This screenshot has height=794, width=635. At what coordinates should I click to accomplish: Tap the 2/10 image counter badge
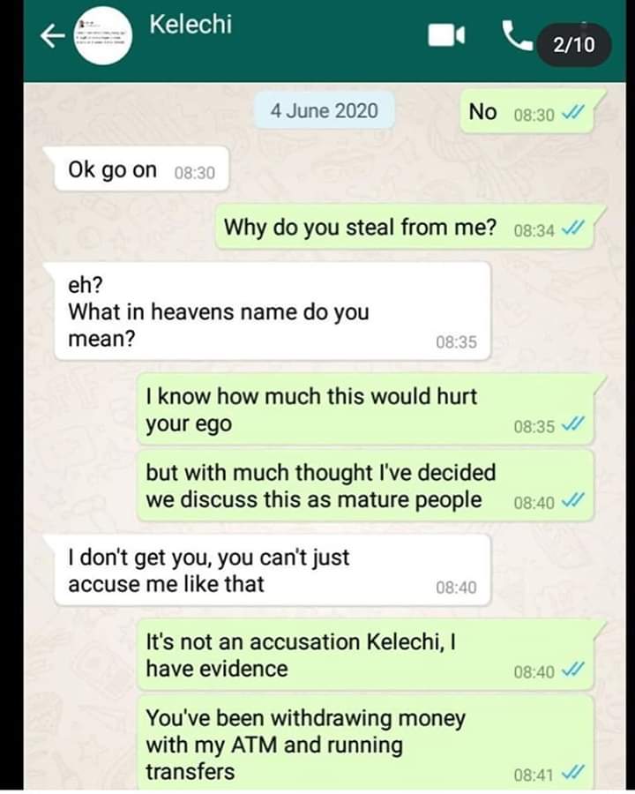(x=574, y=45)
